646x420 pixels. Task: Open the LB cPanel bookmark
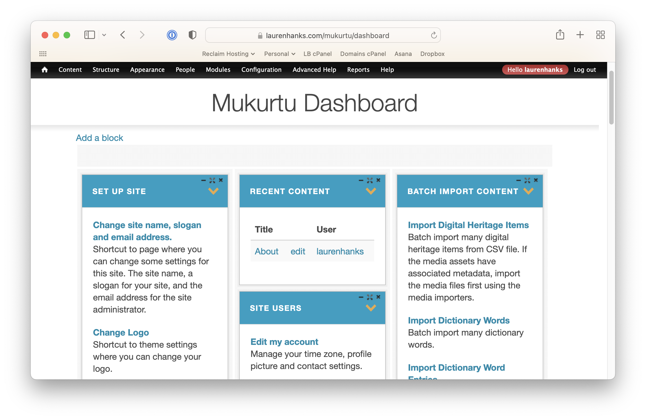(318, 54)
